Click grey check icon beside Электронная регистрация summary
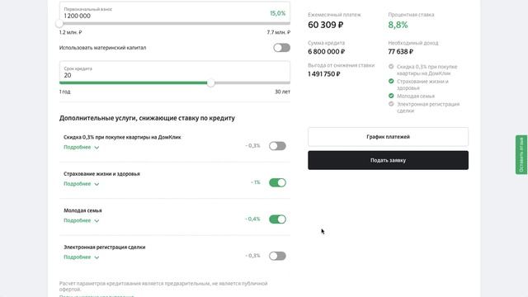This screenshot has height=297, width=528. (x=391, y=104)
